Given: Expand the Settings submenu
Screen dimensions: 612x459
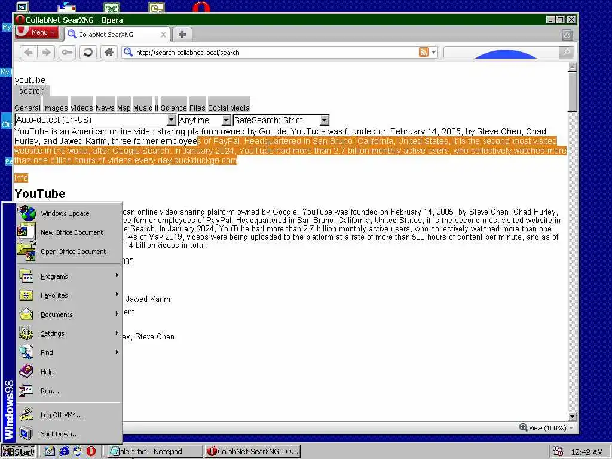Looking at the screenshot, I should (x=69, y=333).
